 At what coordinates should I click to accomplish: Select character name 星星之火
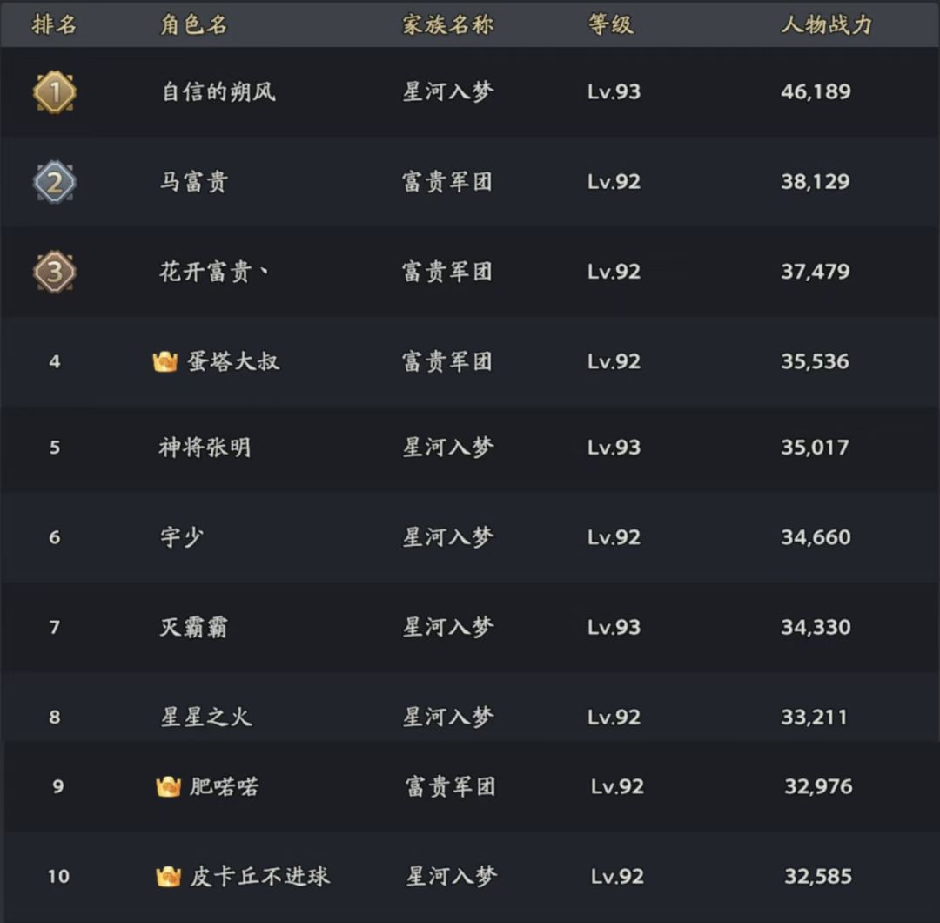tap(205, 717)
